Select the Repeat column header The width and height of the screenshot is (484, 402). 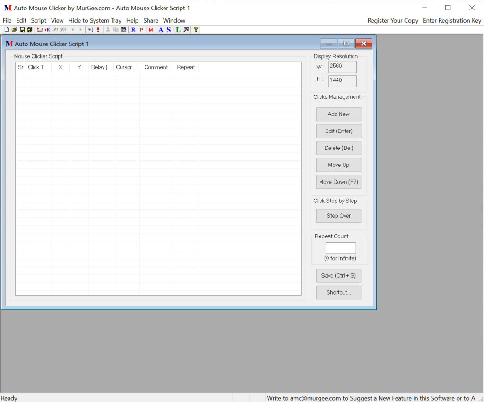pos(186,67)
